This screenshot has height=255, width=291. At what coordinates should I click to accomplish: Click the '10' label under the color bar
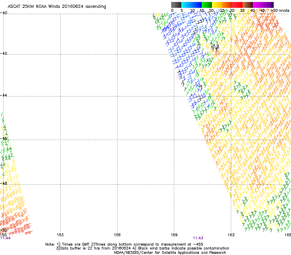(192, 11)
